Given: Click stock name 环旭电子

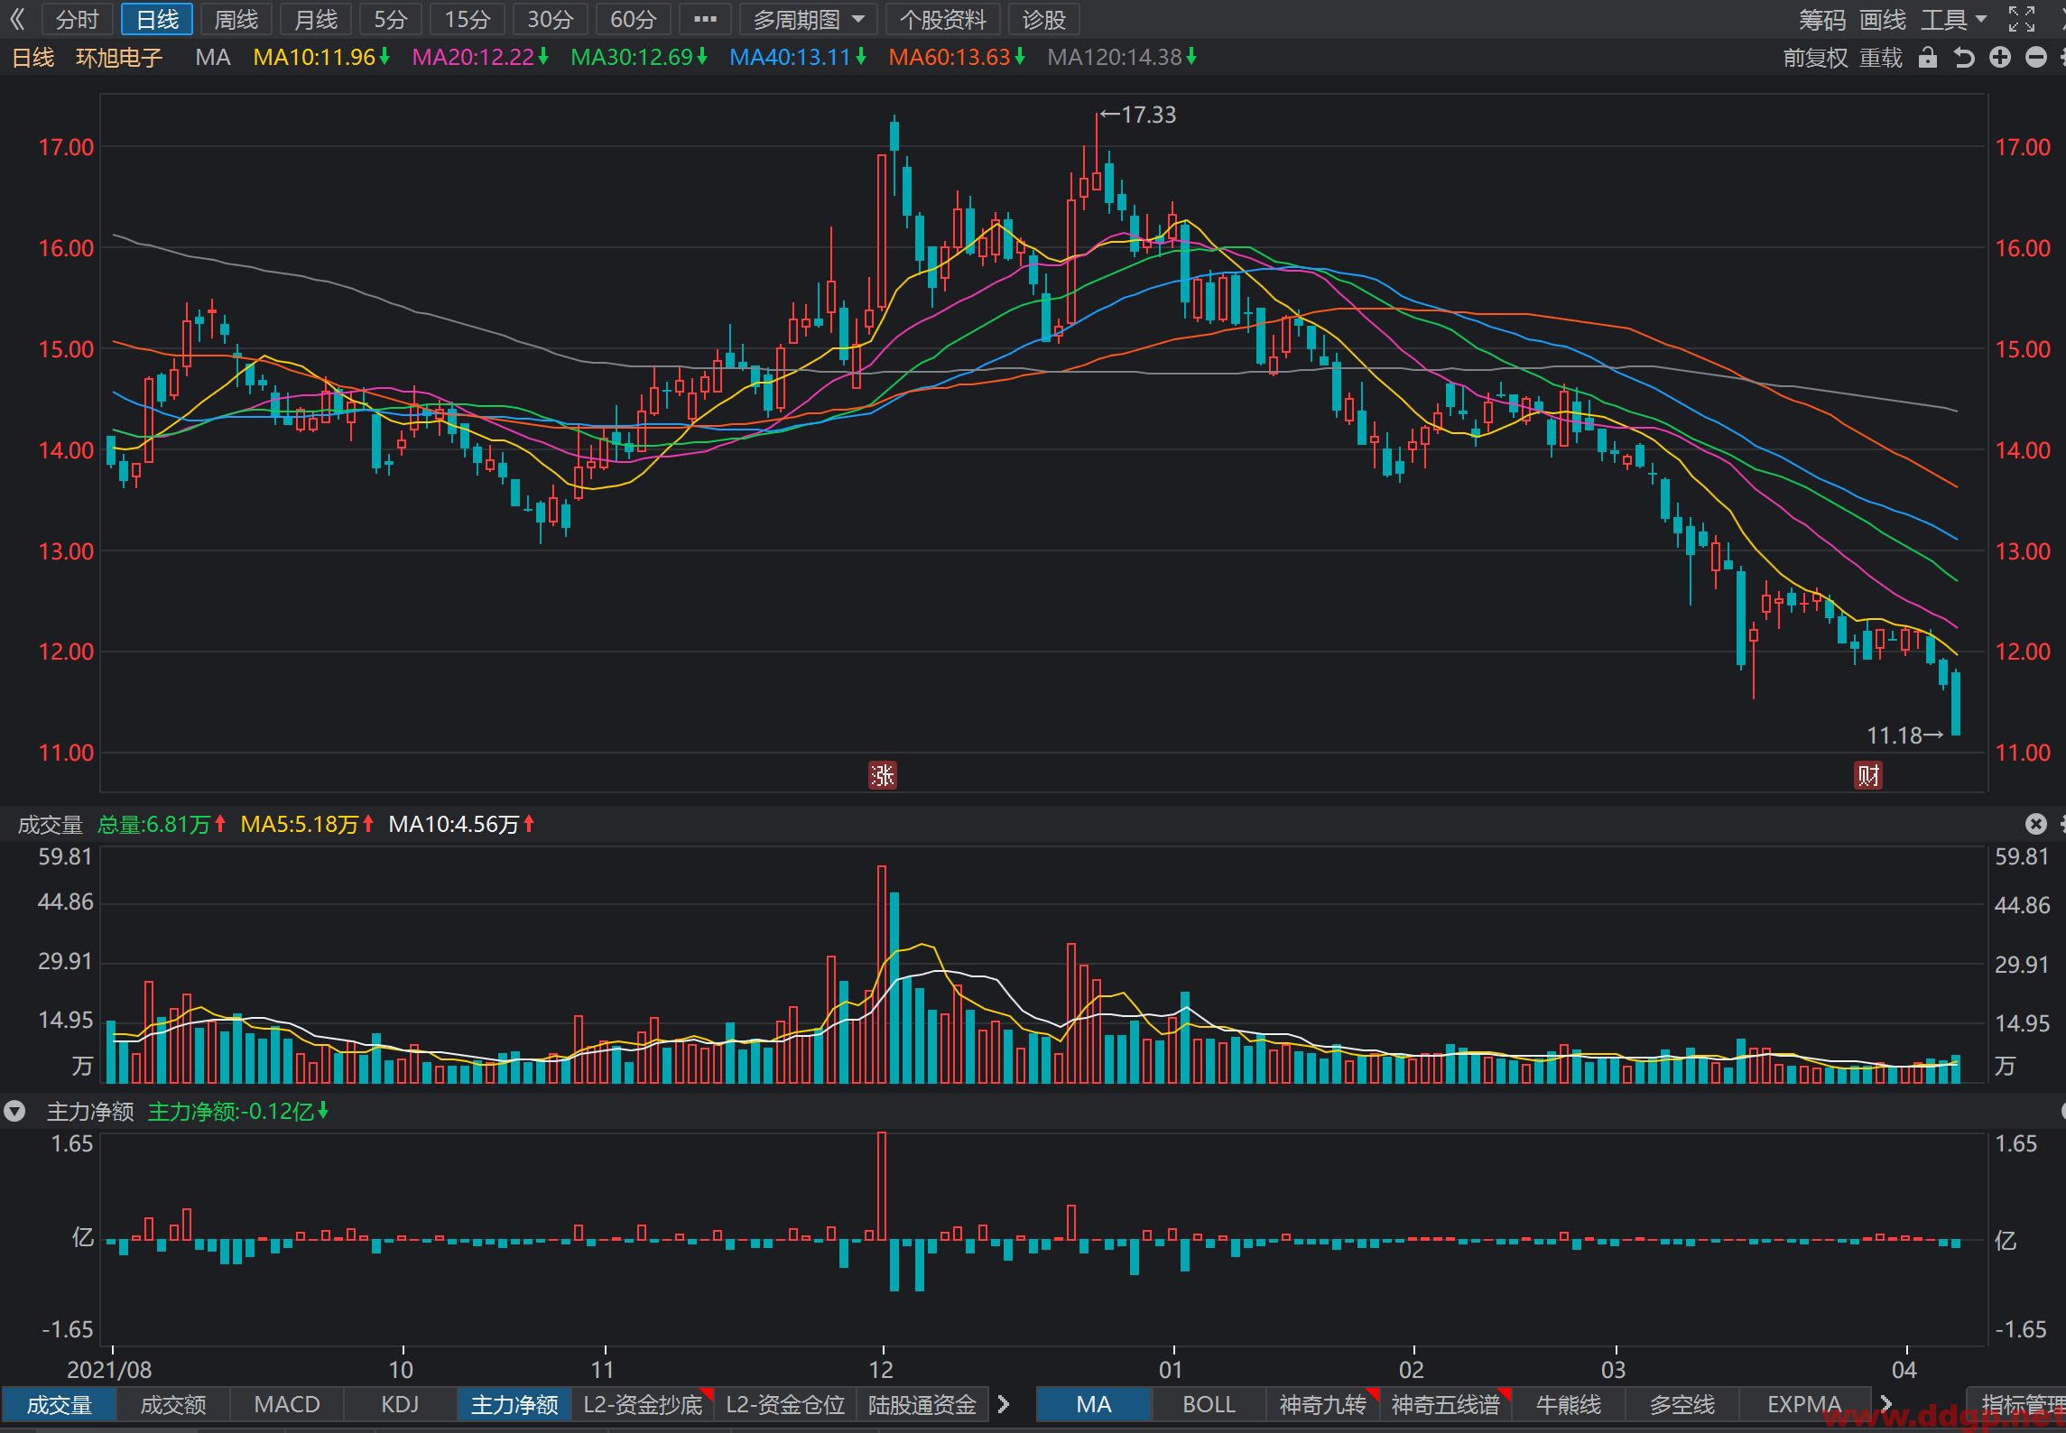Looking at the screenshot, I should (119, 58).
